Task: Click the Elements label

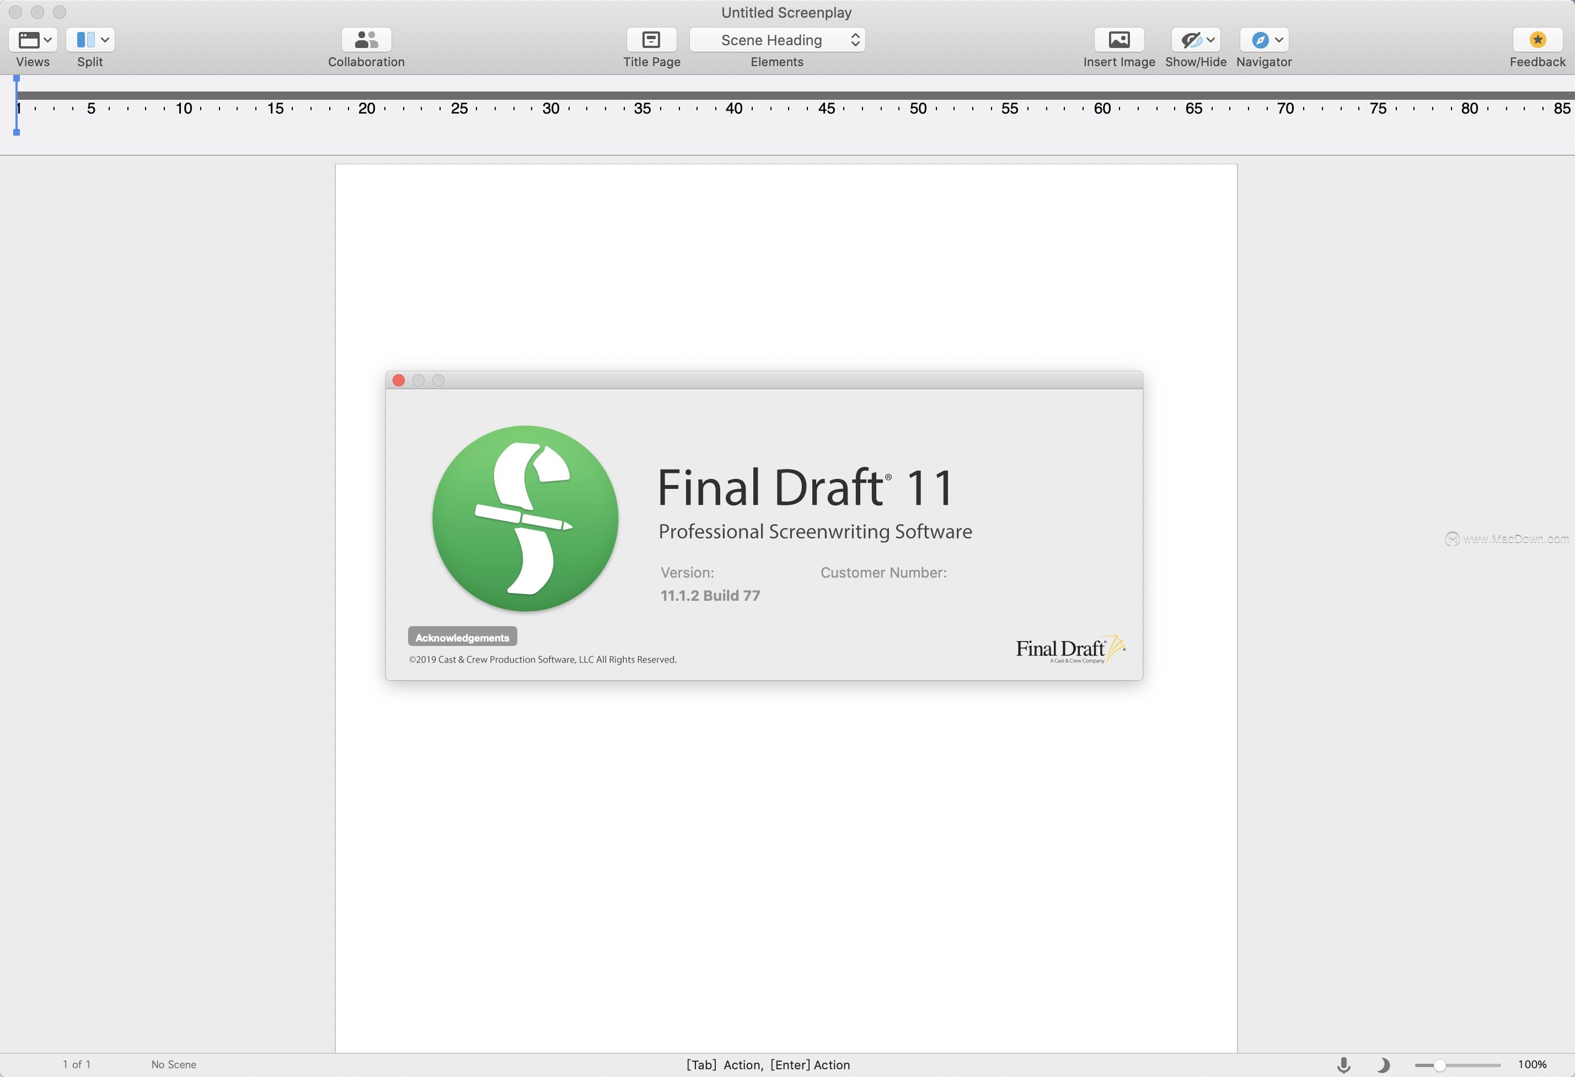Action: click(776, 62)
